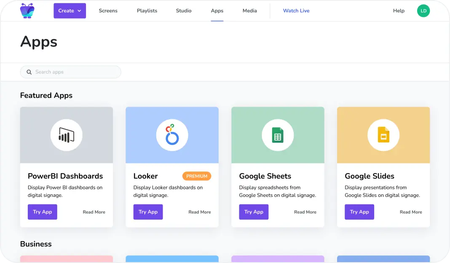Try the Google Slides app
Viewport: 450px width, 263px height.
click(359, 212)
